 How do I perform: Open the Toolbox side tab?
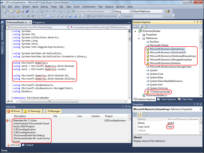[x=2, y=48]
